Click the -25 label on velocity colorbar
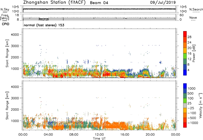This screenshot has height=140, width=203. click(191, 108)
